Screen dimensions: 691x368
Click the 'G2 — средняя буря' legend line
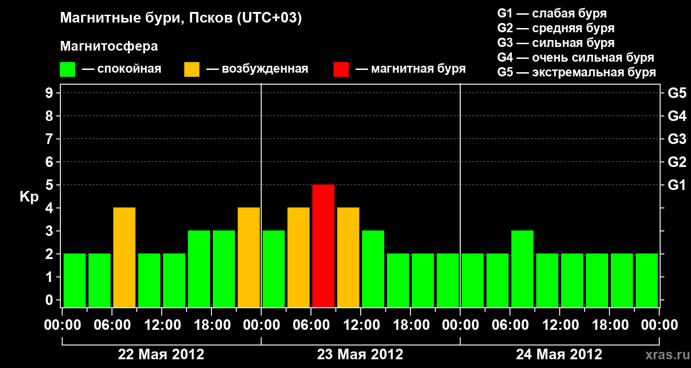[556, 28]
